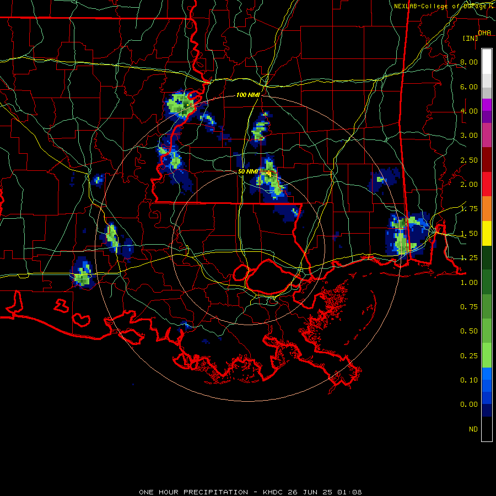The width and height of the screenshot is (496, 496).
Task: Click the 50 NMI range ring label
Action: (248, 171)
